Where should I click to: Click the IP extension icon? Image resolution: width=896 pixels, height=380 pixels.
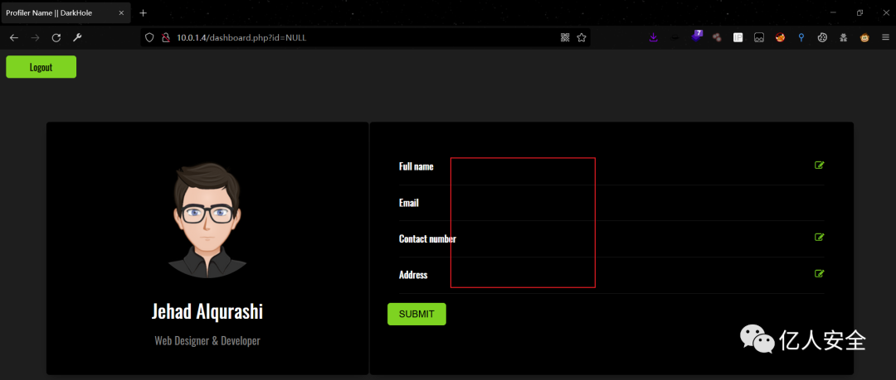click(738, 37)
